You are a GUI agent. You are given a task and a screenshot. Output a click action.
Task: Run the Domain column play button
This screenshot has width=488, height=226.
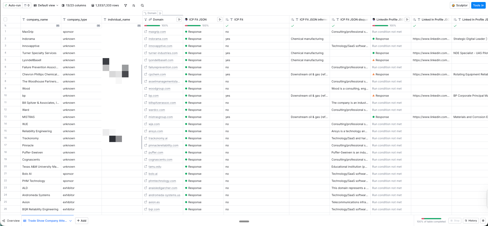179,20
